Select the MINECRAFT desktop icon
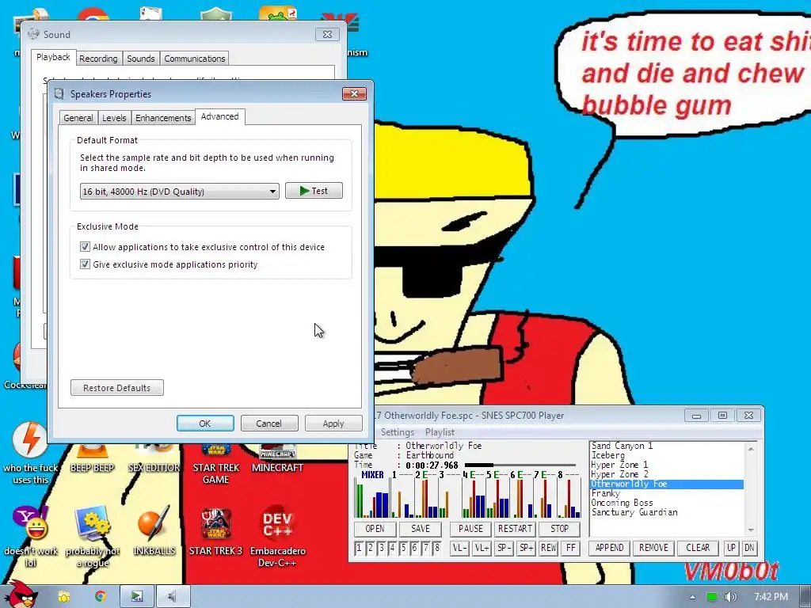 (278, 458)
